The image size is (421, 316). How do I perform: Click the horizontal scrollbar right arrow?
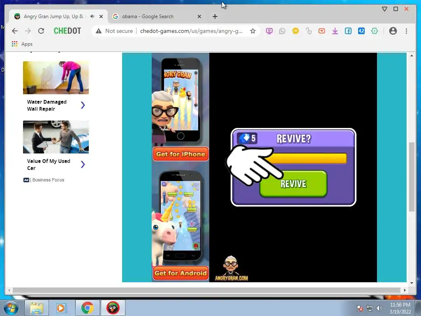[x=405, y=290]
